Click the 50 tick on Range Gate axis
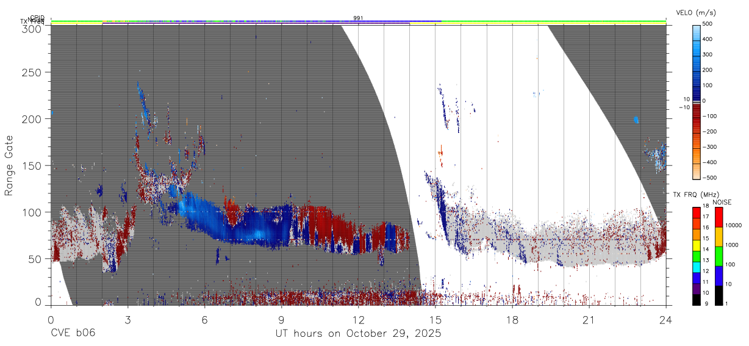 [35, 259]
